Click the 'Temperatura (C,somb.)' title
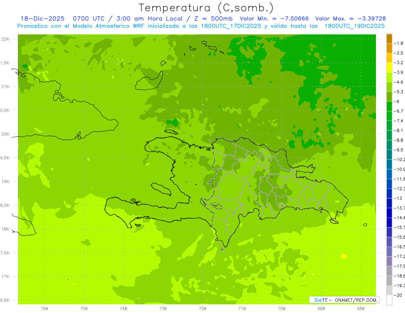 pyautogui.click(x=206, y=8)
